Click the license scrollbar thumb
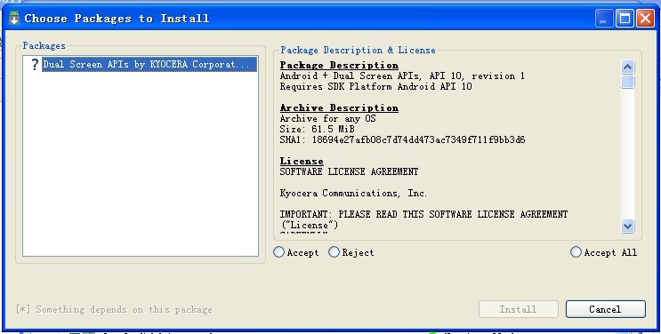 [627, 82]
